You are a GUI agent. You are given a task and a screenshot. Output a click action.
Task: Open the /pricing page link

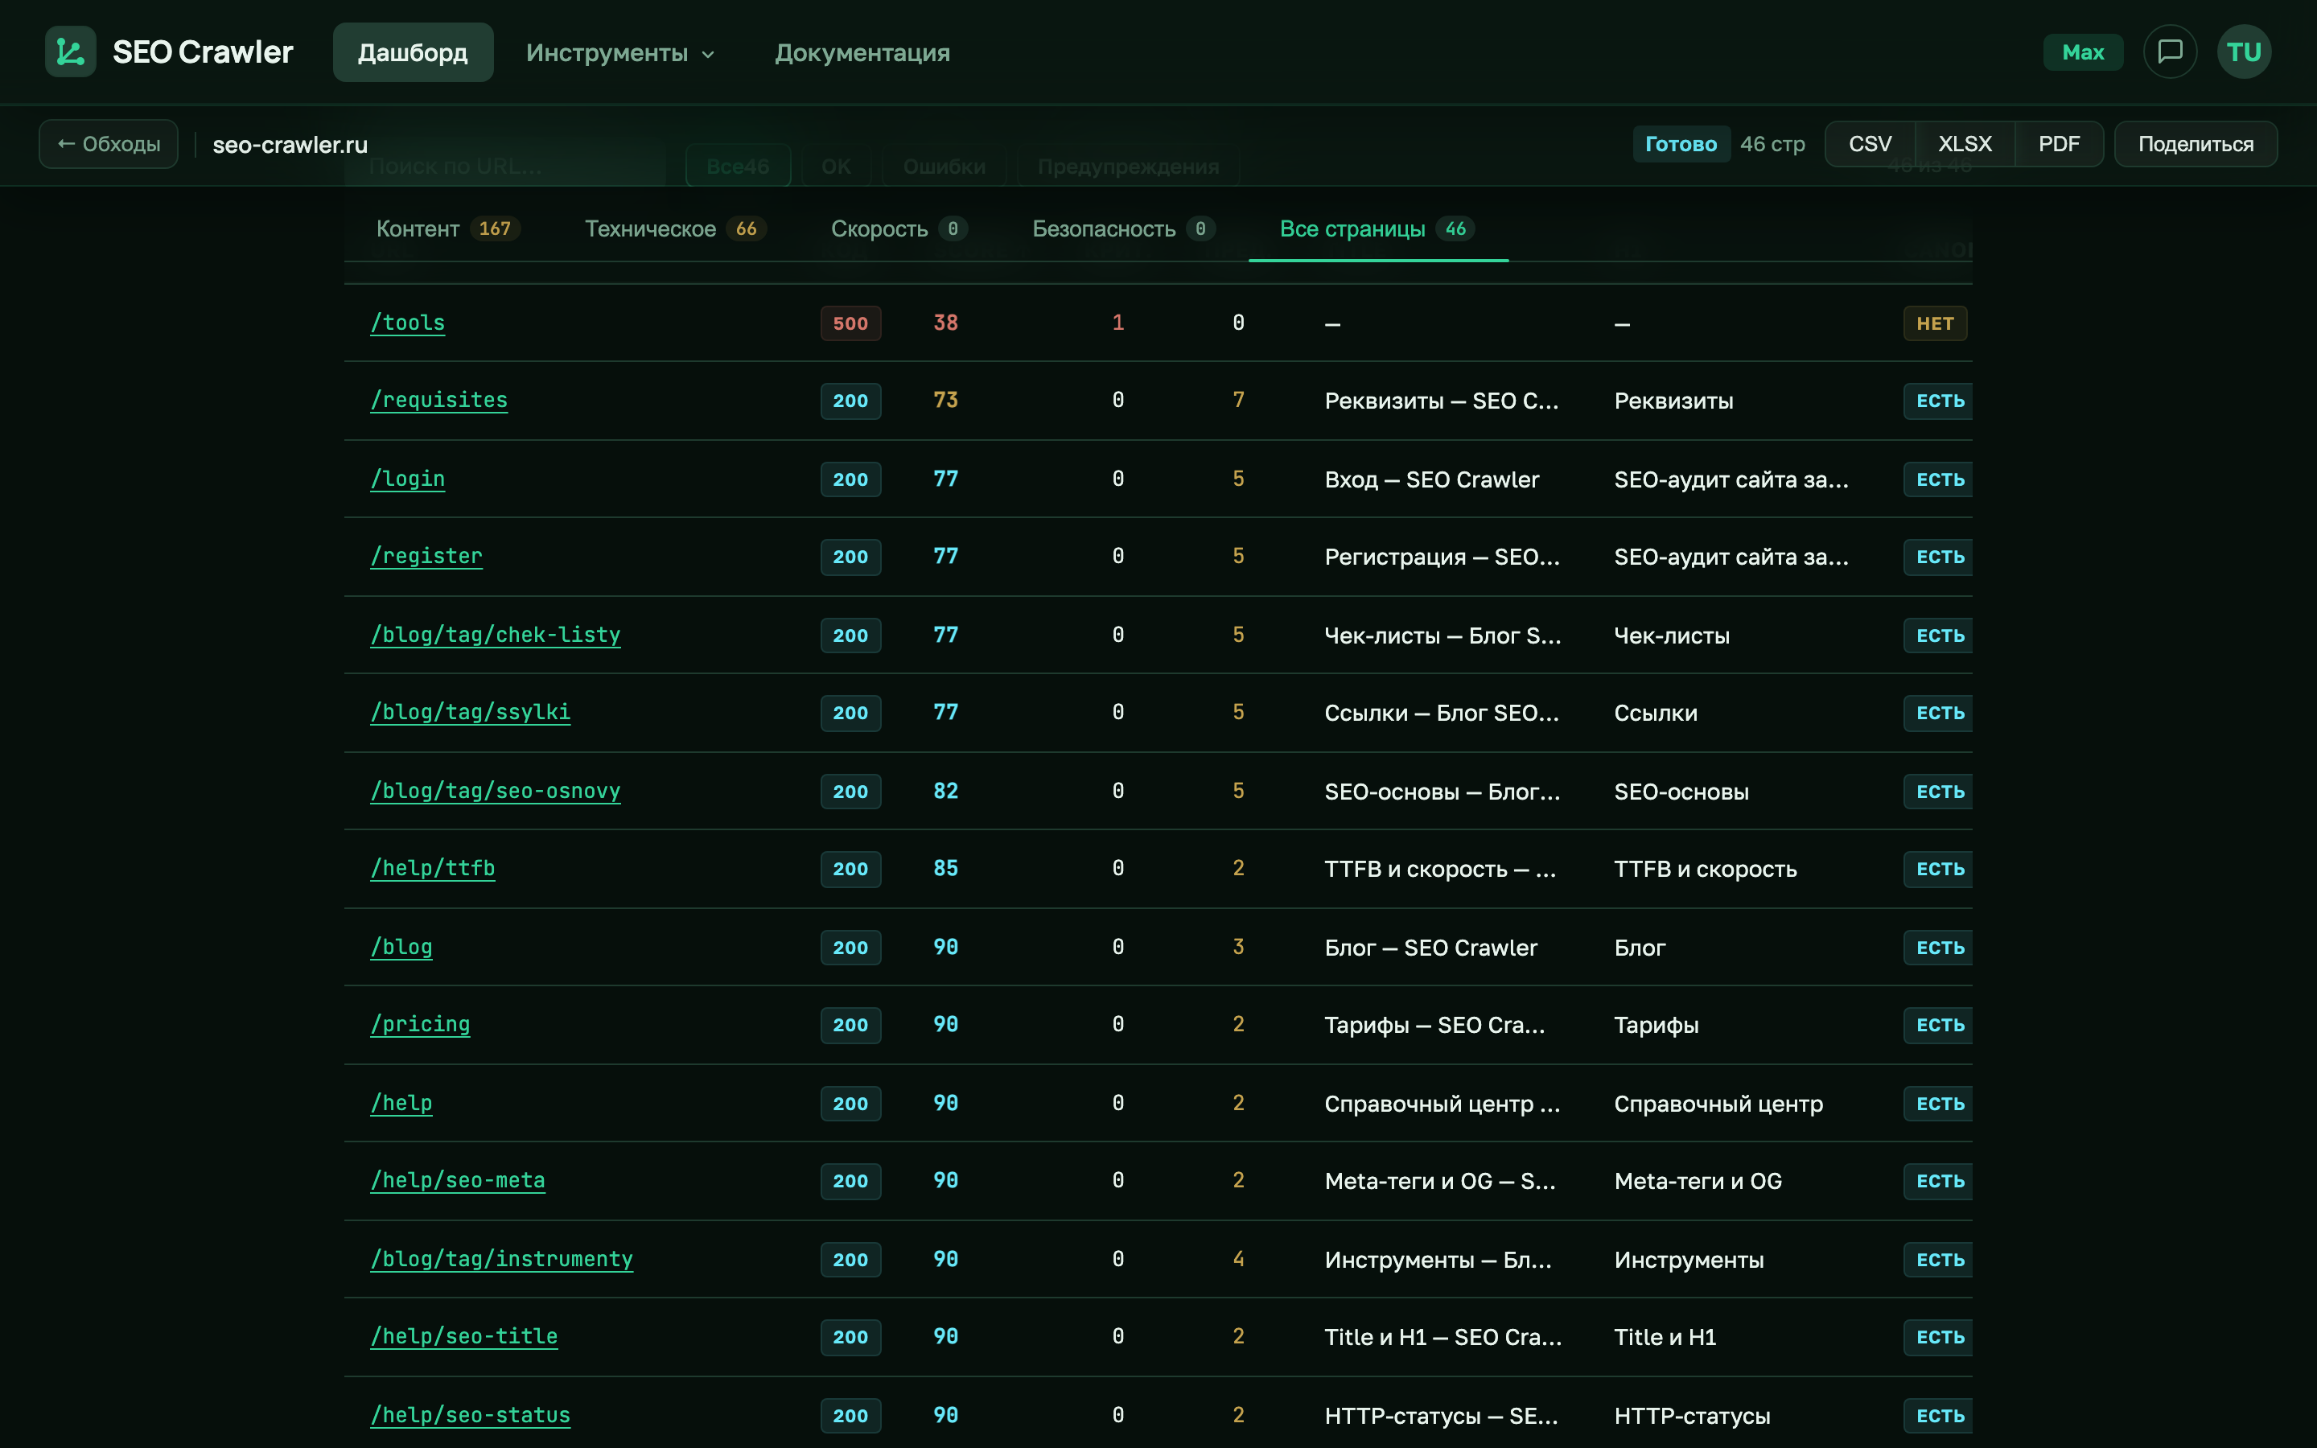(420, 1025)
